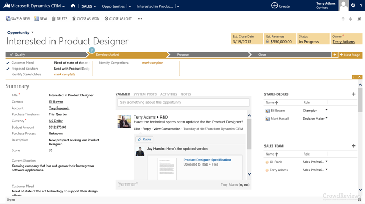Image resolution: width=365 pixels, height=204 pixels.
Task: Switch to System Posts tab
Action: tap(145, 94)
